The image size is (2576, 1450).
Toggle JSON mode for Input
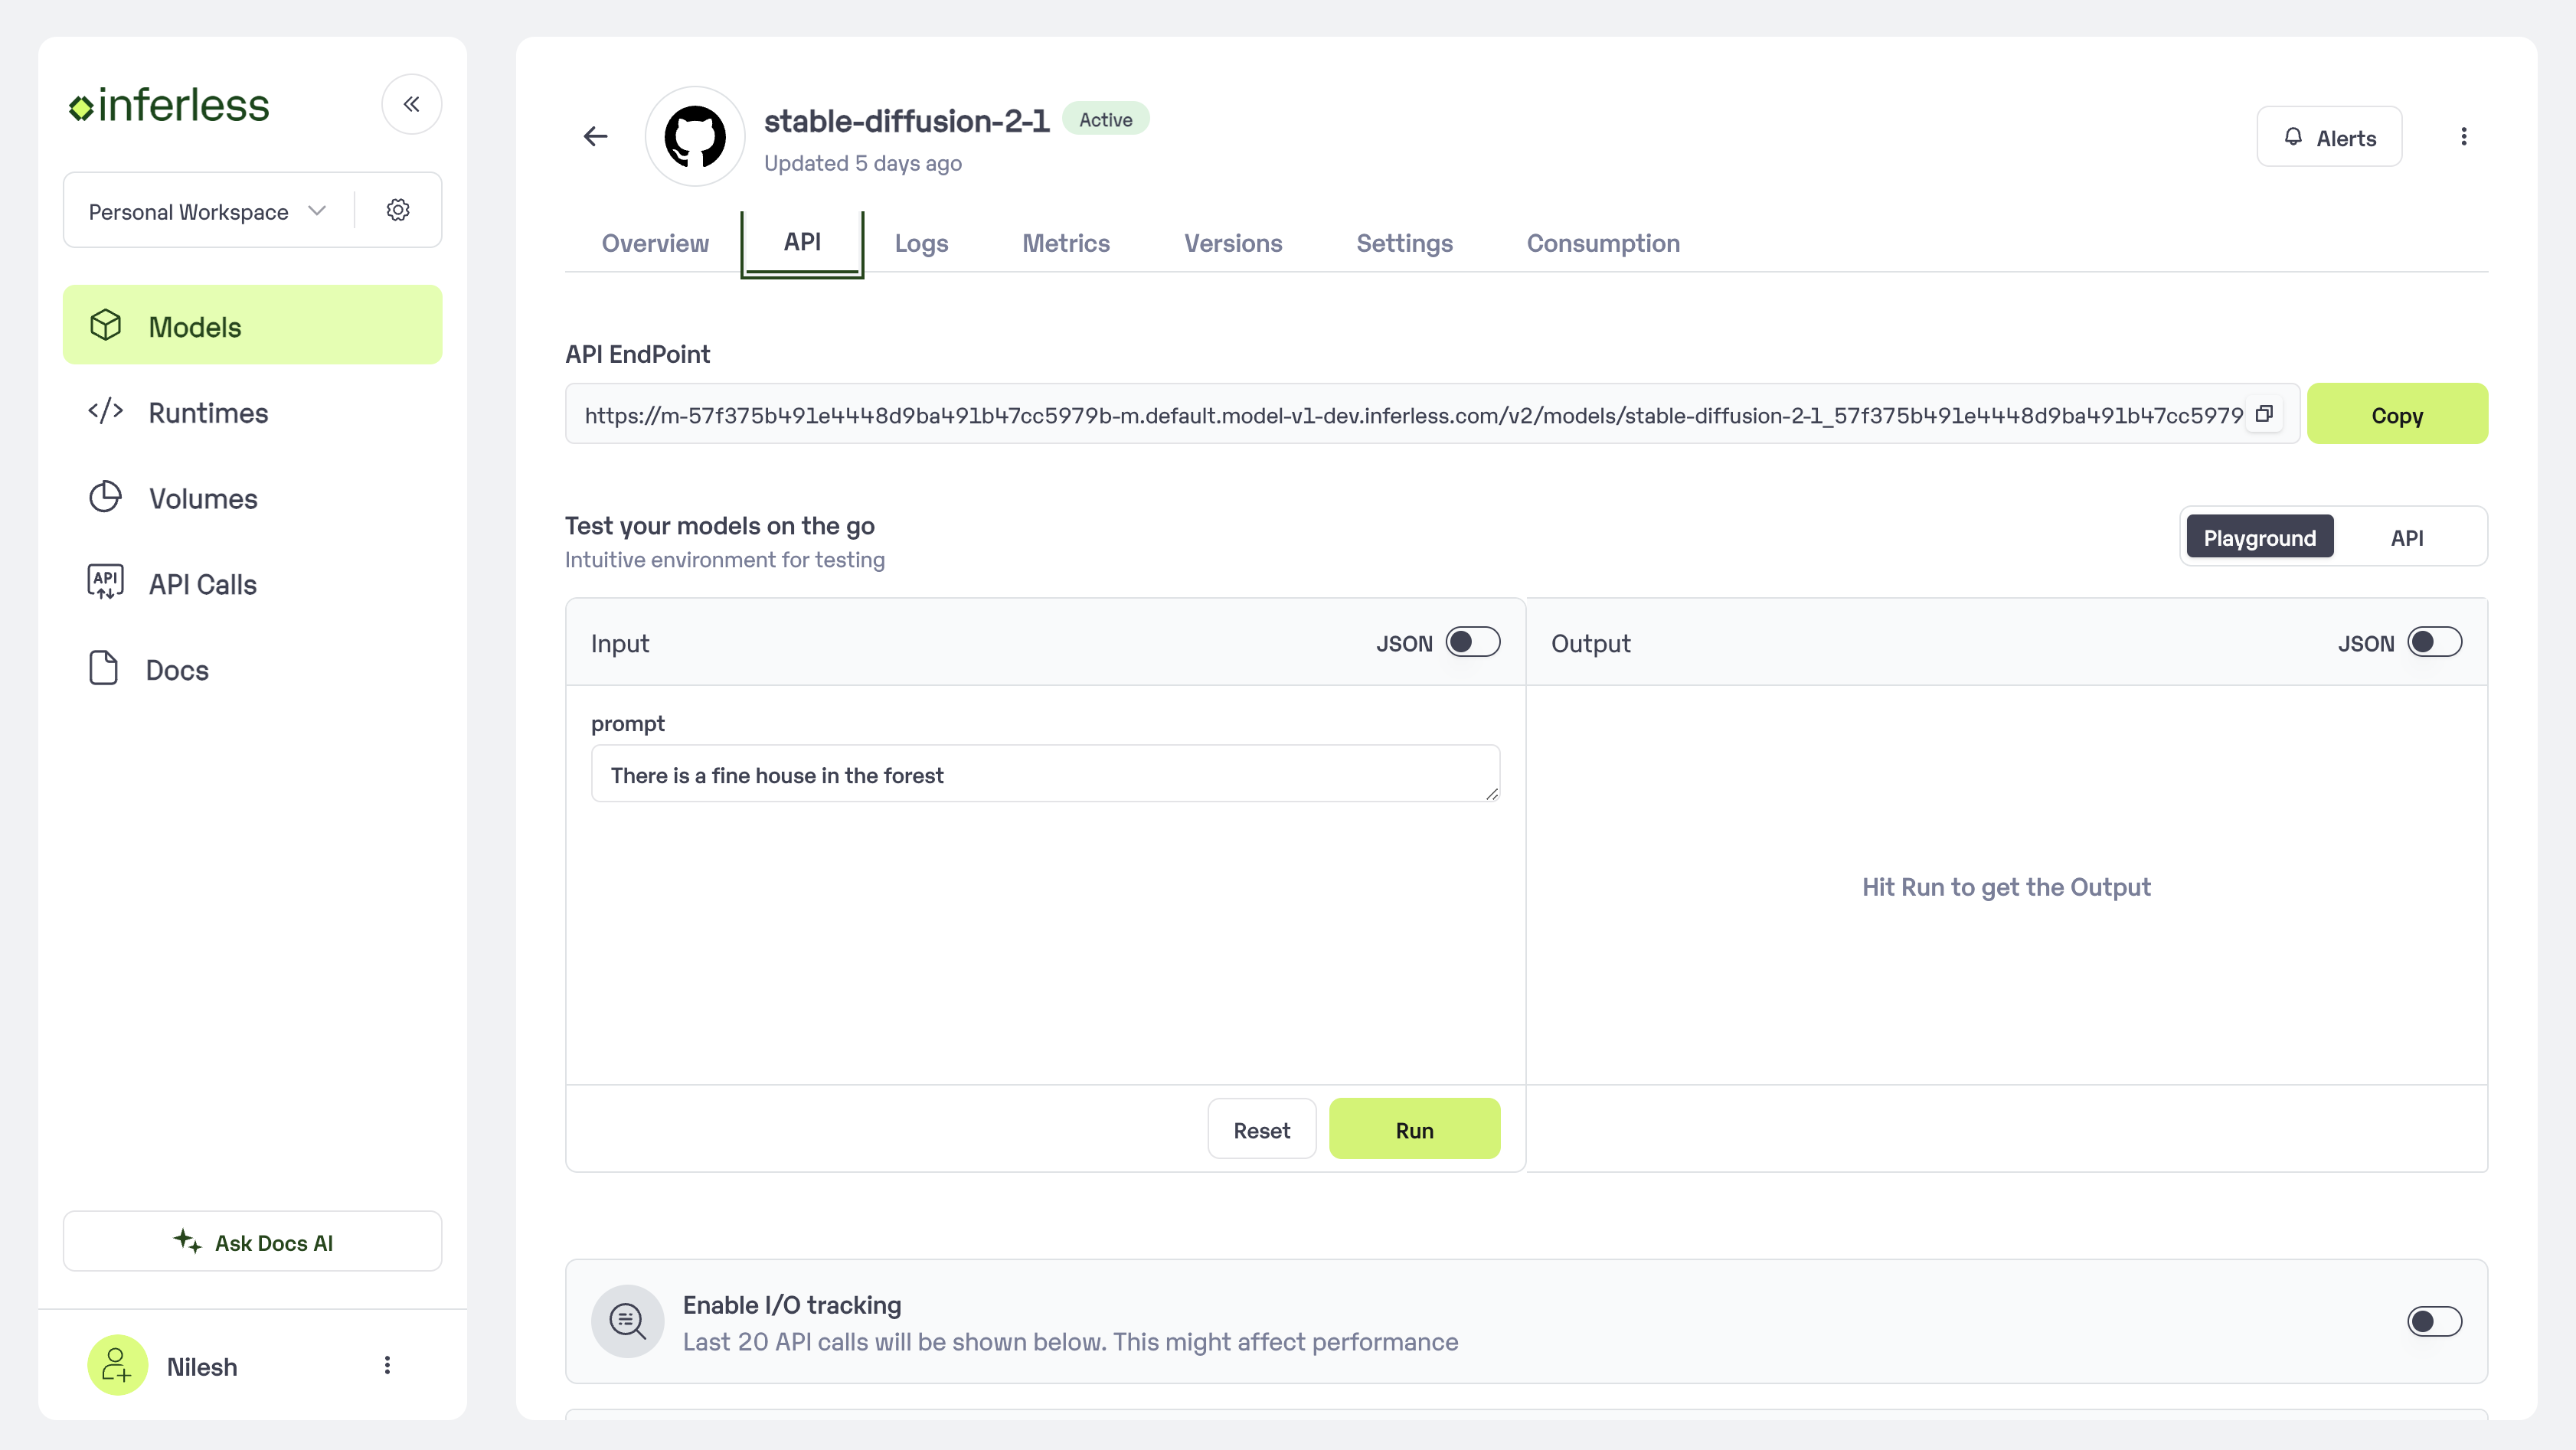(x=1472, y=642)
